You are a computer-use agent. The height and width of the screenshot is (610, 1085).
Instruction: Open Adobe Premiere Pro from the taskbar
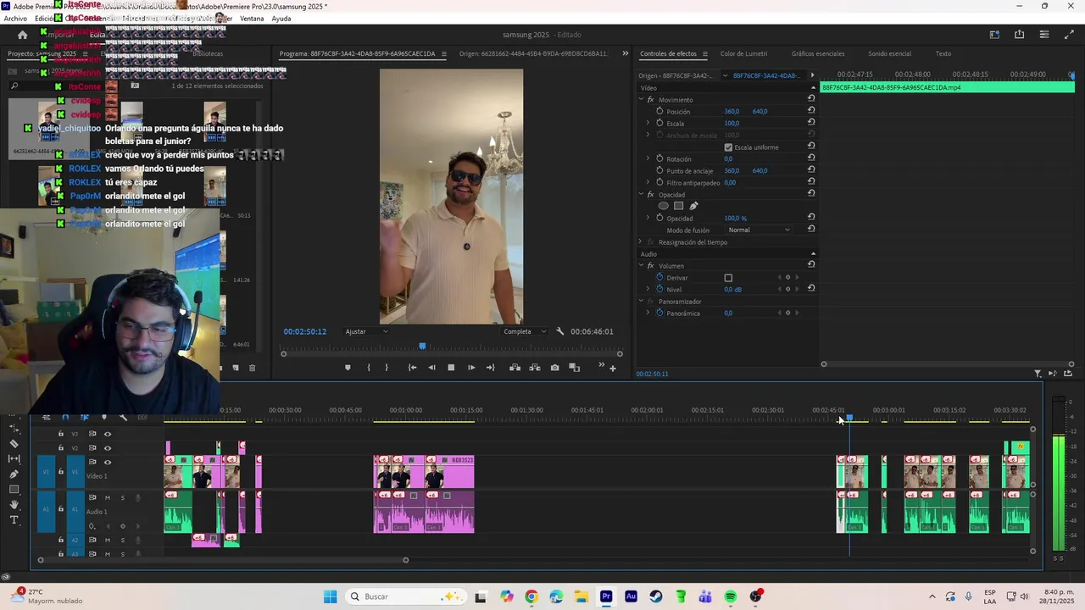point(606,596)
